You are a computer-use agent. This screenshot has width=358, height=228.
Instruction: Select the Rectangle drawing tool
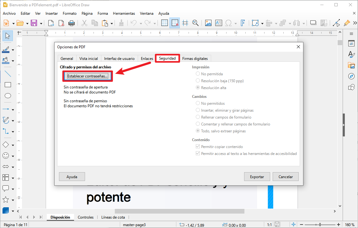click(x=8, y=85)
